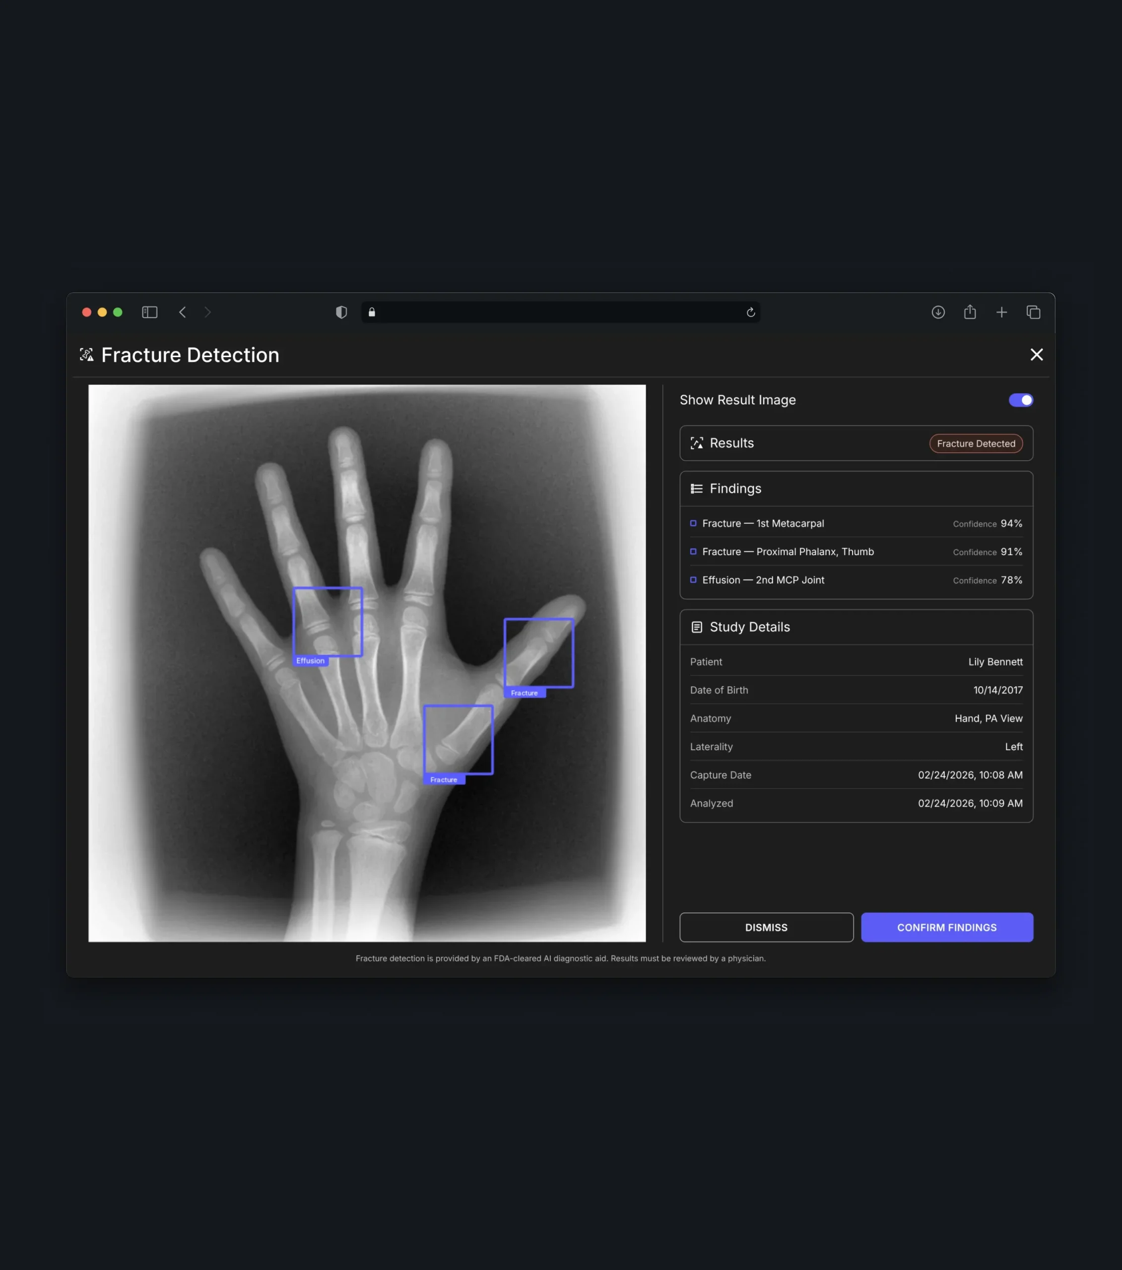This screenshot has height=1270, width=1122.
Task: Close the Fracture Detection dialog
Action: coord(1036,354)
